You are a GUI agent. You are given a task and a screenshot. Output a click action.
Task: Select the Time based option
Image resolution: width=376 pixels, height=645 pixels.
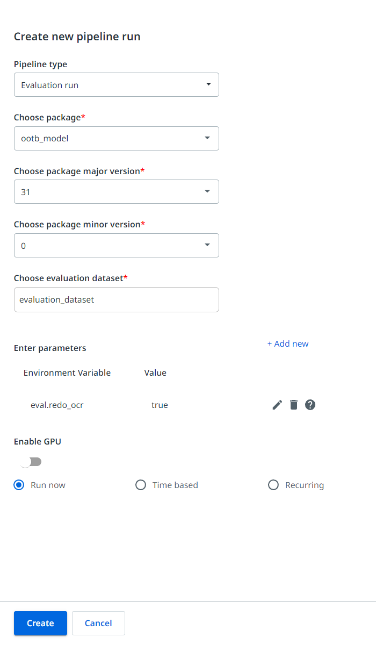[141, 485]
